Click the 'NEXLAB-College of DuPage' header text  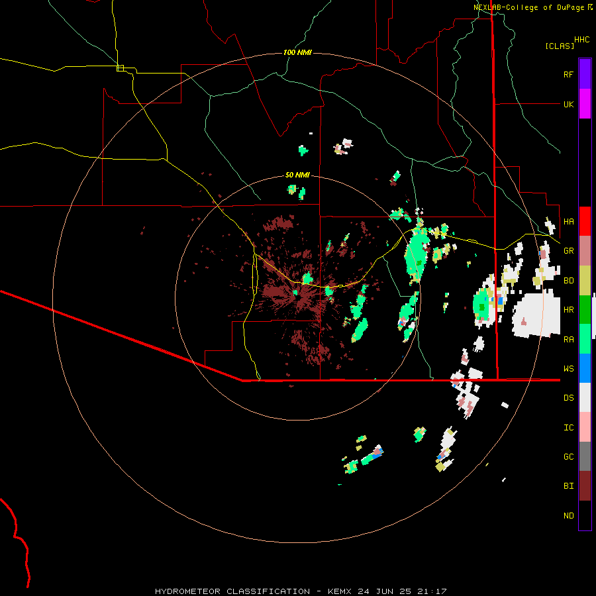tap(528, 7)
